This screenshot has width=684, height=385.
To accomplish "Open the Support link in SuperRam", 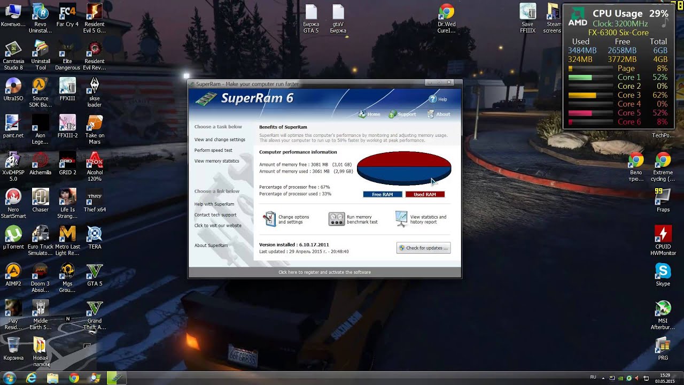I will tap(402, 114).
